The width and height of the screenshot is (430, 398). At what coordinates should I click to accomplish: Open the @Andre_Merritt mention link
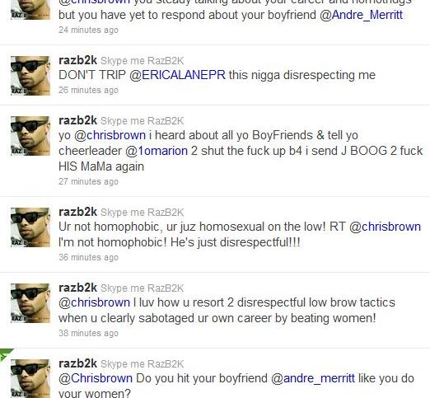[x=361, y=15]
